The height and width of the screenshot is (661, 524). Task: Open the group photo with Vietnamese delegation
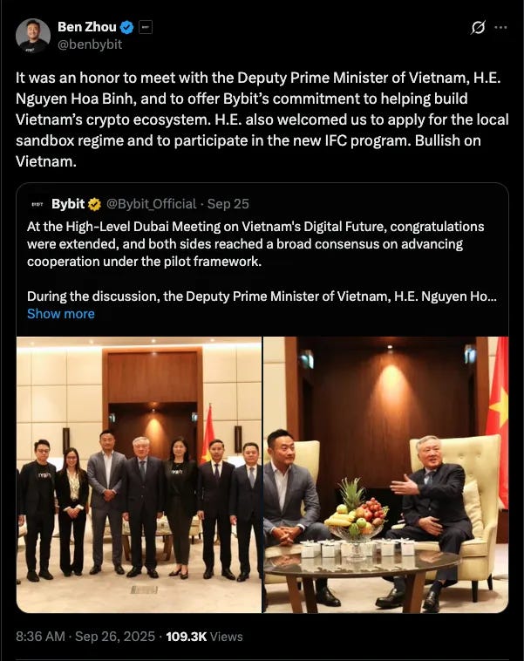139,474
